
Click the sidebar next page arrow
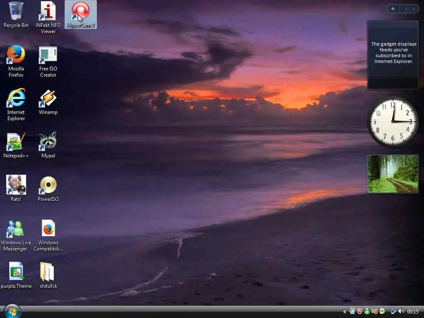[414, 9]
